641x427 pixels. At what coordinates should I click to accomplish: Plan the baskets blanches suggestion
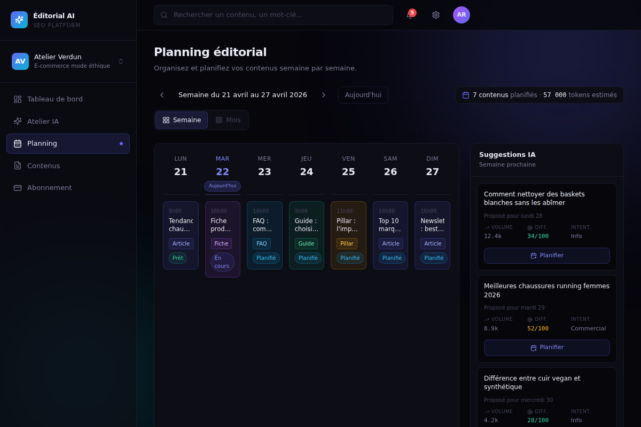tap(547, 256)
